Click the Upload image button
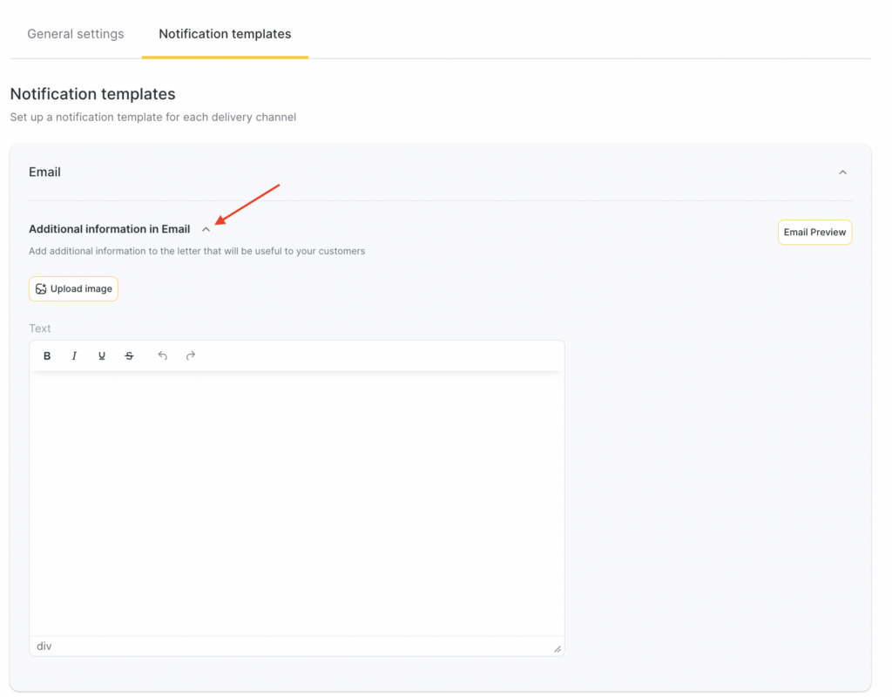Image resolution: width=892 pixels, height=697 pixels. click(73, 289)
